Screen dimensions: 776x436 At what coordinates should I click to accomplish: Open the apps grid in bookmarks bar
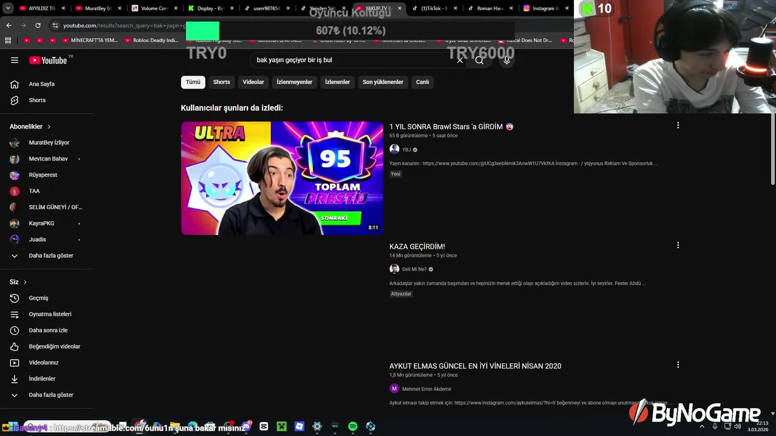[x=8, y=41]
